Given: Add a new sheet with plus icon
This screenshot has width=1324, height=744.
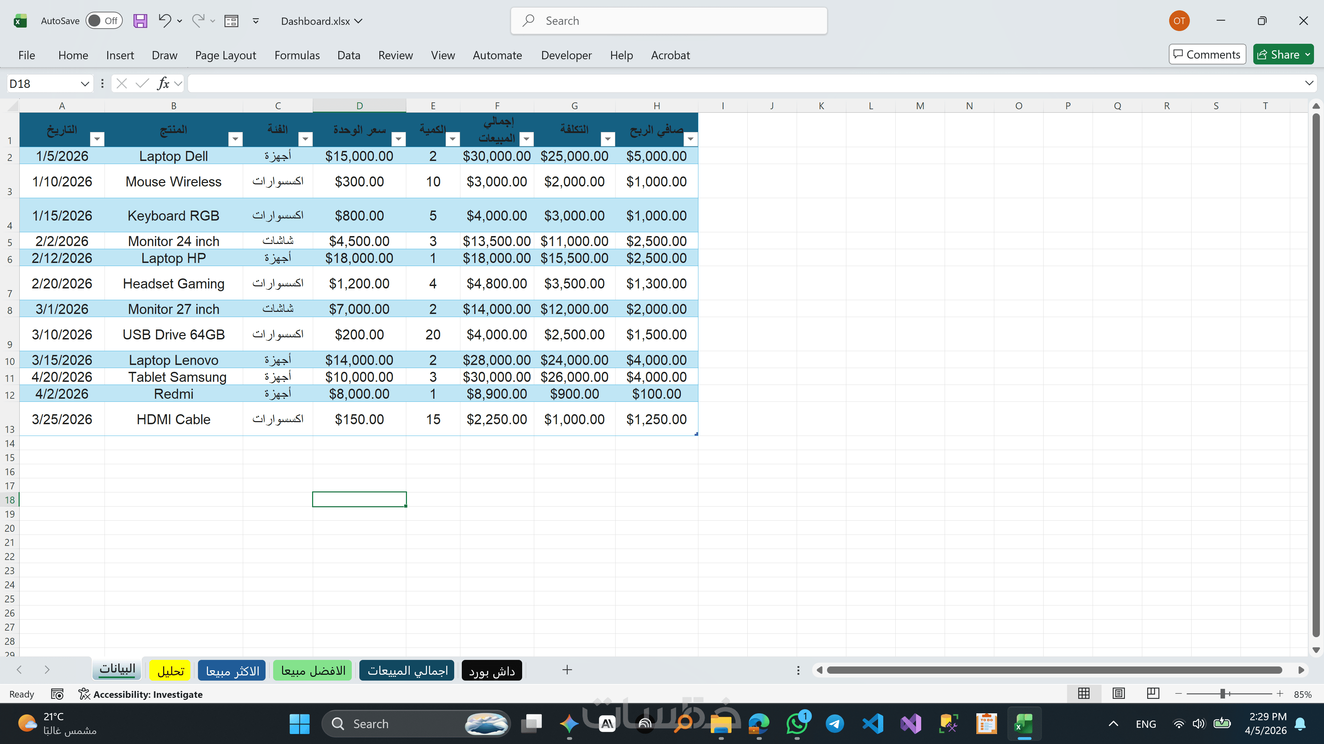Looking at the screenshot, I should pyautogui.click(x=567, y=670).
